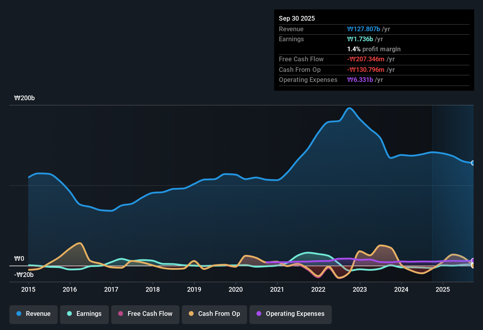Select the Revenue endpoint marker on the chart
The height and width of the screenshot is (330, 483).
coord(473,163)
